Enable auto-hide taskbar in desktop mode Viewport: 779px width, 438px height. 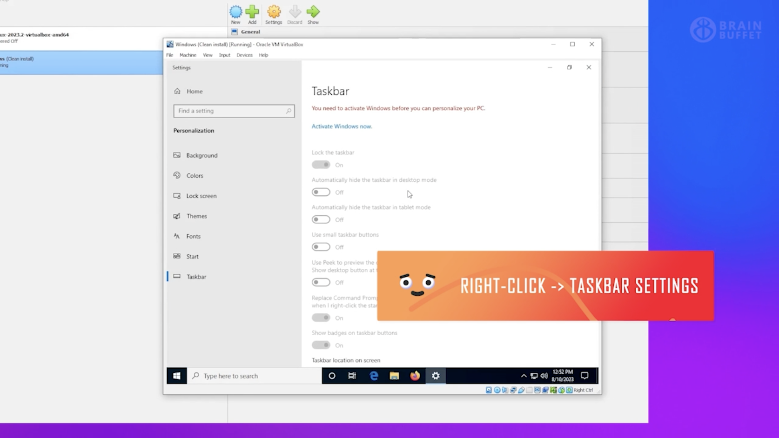321,192
